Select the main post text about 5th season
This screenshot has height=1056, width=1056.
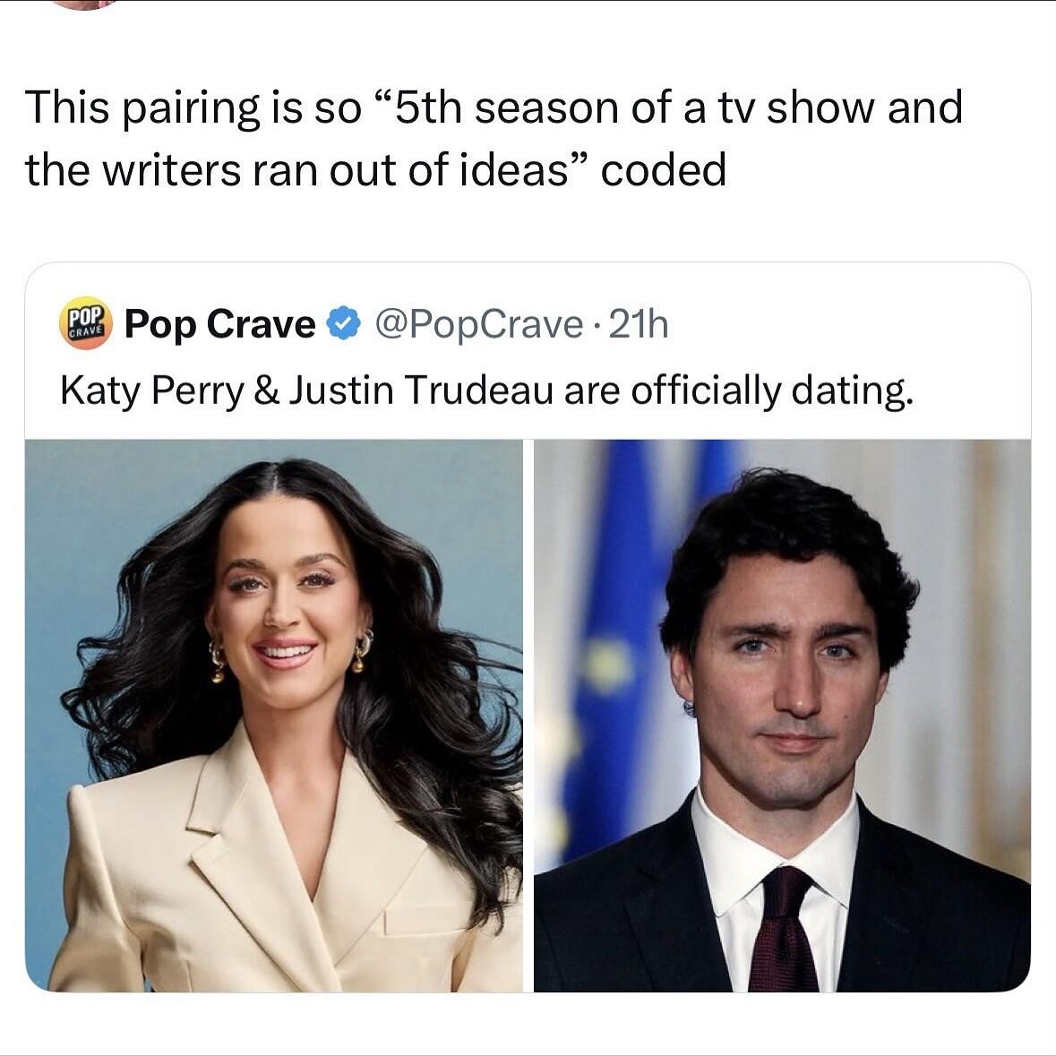point(494,139)
